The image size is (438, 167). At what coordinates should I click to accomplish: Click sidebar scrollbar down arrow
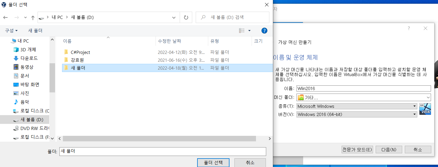click(x=52, y=139)
